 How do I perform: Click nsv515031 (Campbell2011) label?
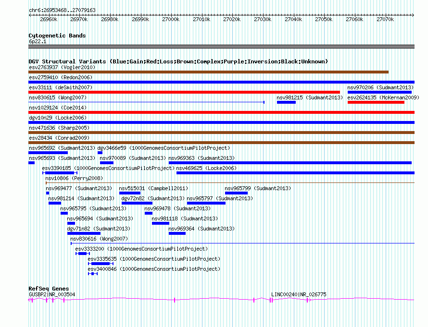pos(153,188)
